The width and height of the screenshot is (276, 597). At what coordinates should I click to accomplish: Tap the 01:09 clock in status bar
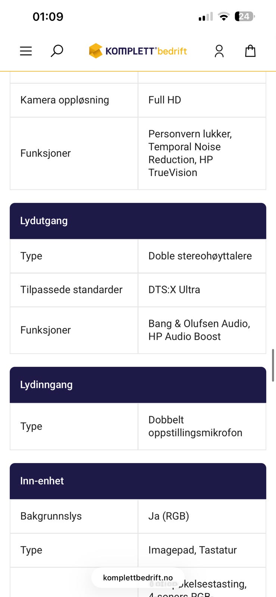48,16
